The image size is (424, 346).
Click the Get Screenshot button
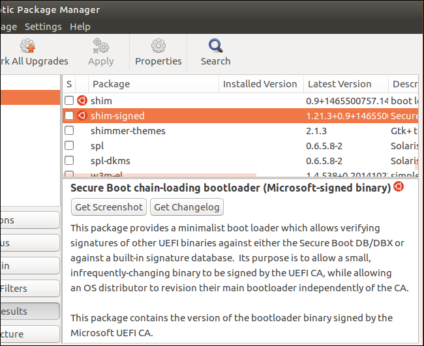[x=109, y=207]
